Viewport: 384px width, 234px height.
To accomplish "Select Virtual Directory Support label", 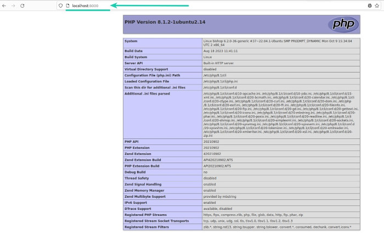I will (146, 69).
